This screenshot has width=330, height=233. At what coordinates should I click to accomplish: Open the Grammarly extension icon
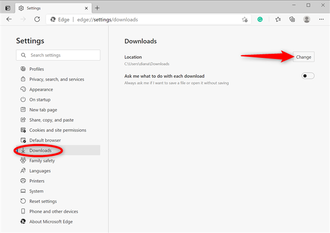260,19
